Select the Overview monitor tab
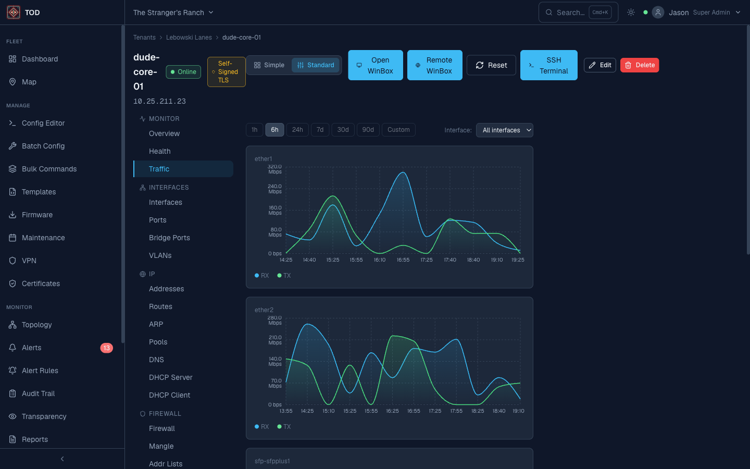 coord(164,133)
